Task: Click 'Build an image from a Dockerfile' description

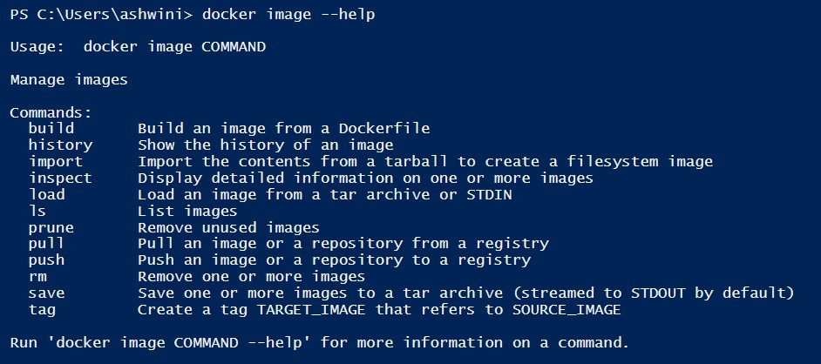Action: point(283,129)
